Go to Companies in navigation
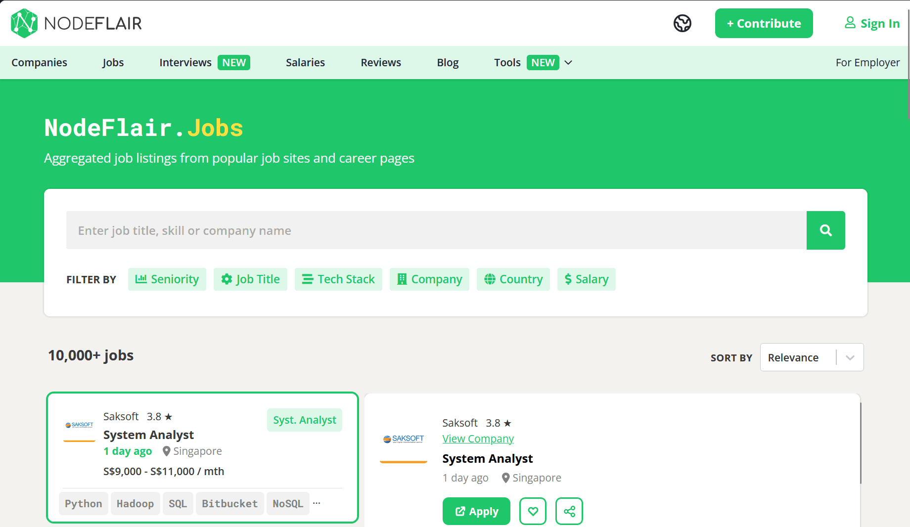The image size is (910, 527). click(40, 63)
